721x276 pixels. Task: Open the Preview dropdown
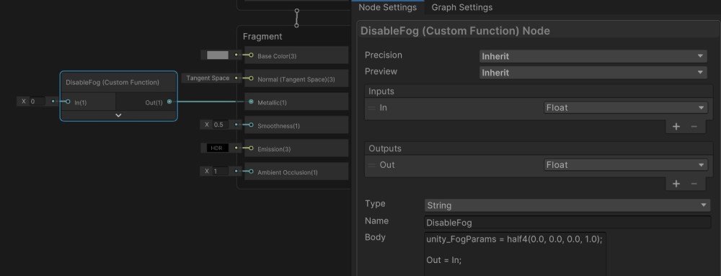pos(593,73)
